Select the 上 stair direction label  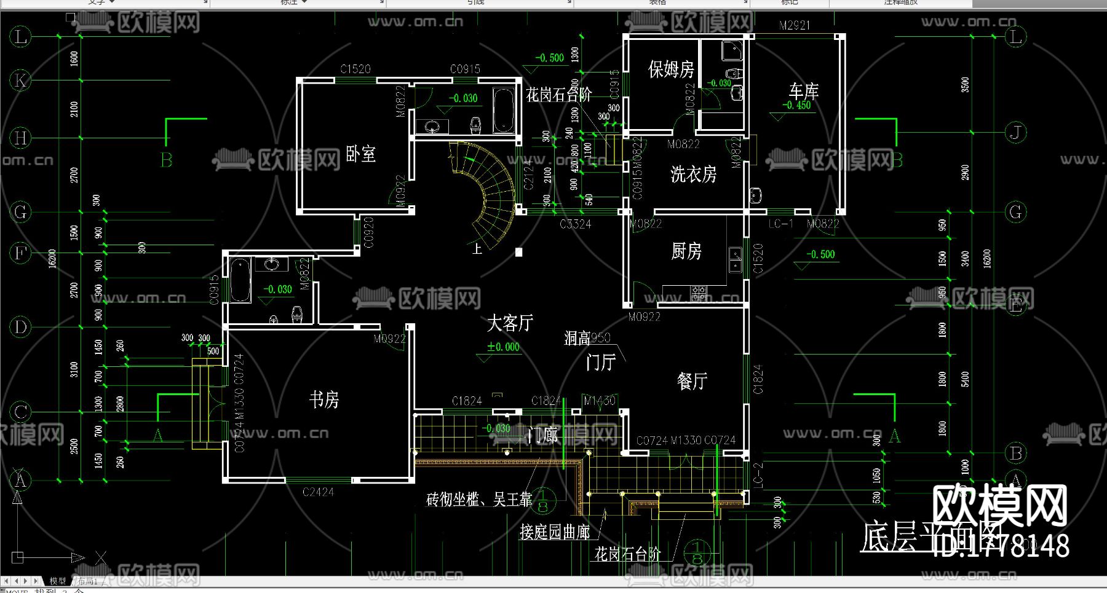click(477, 249)
